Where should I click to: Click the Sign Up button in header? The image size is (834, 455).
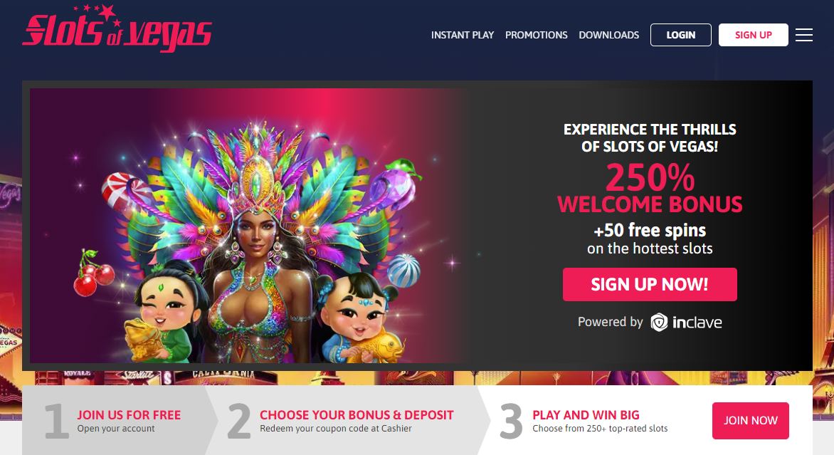tap(753, 35)
